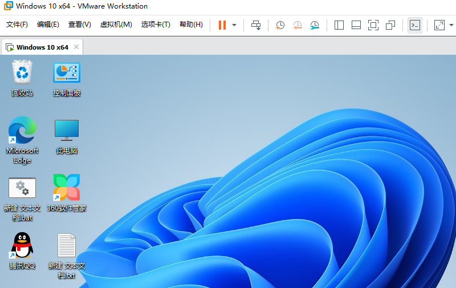Screen dimensions: 456x288
Task: Switch to Unity mode icon
Action: pos(390,25)
